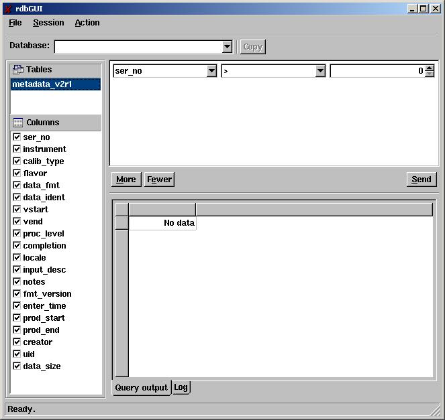Toggle the instrument column checkbox
Viewport: 445px width, 420px height.
(17, 149)
